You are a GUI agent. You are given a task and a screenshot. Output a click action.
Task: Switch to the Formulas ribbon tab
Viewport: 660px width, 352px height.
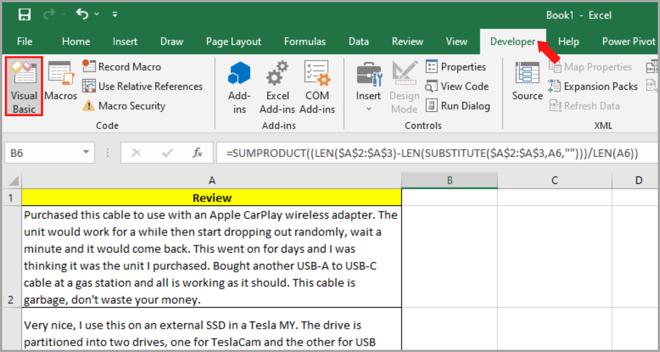[305, 41]
